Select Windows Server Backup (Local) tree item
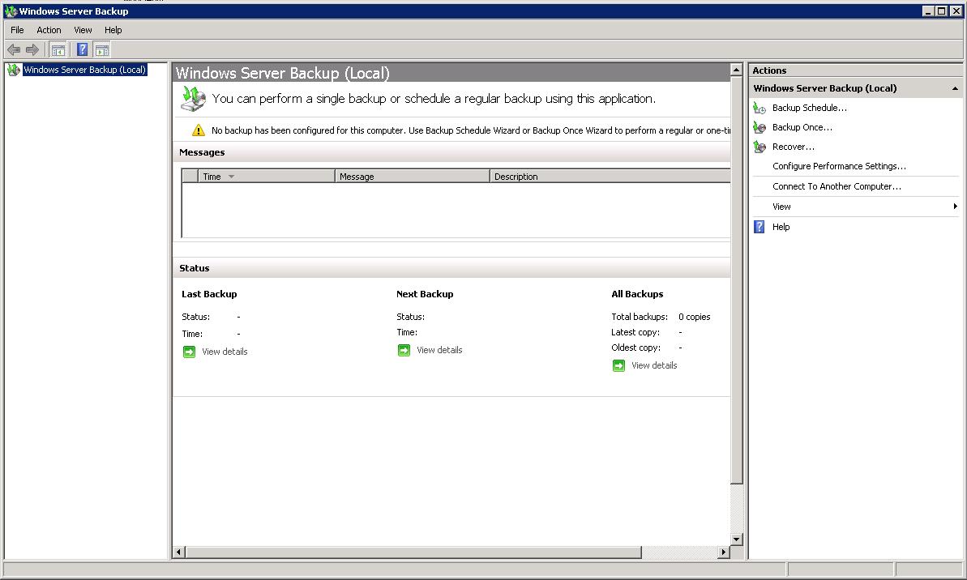The width and height of the screenshot is (967, 580). pos(84,70)
